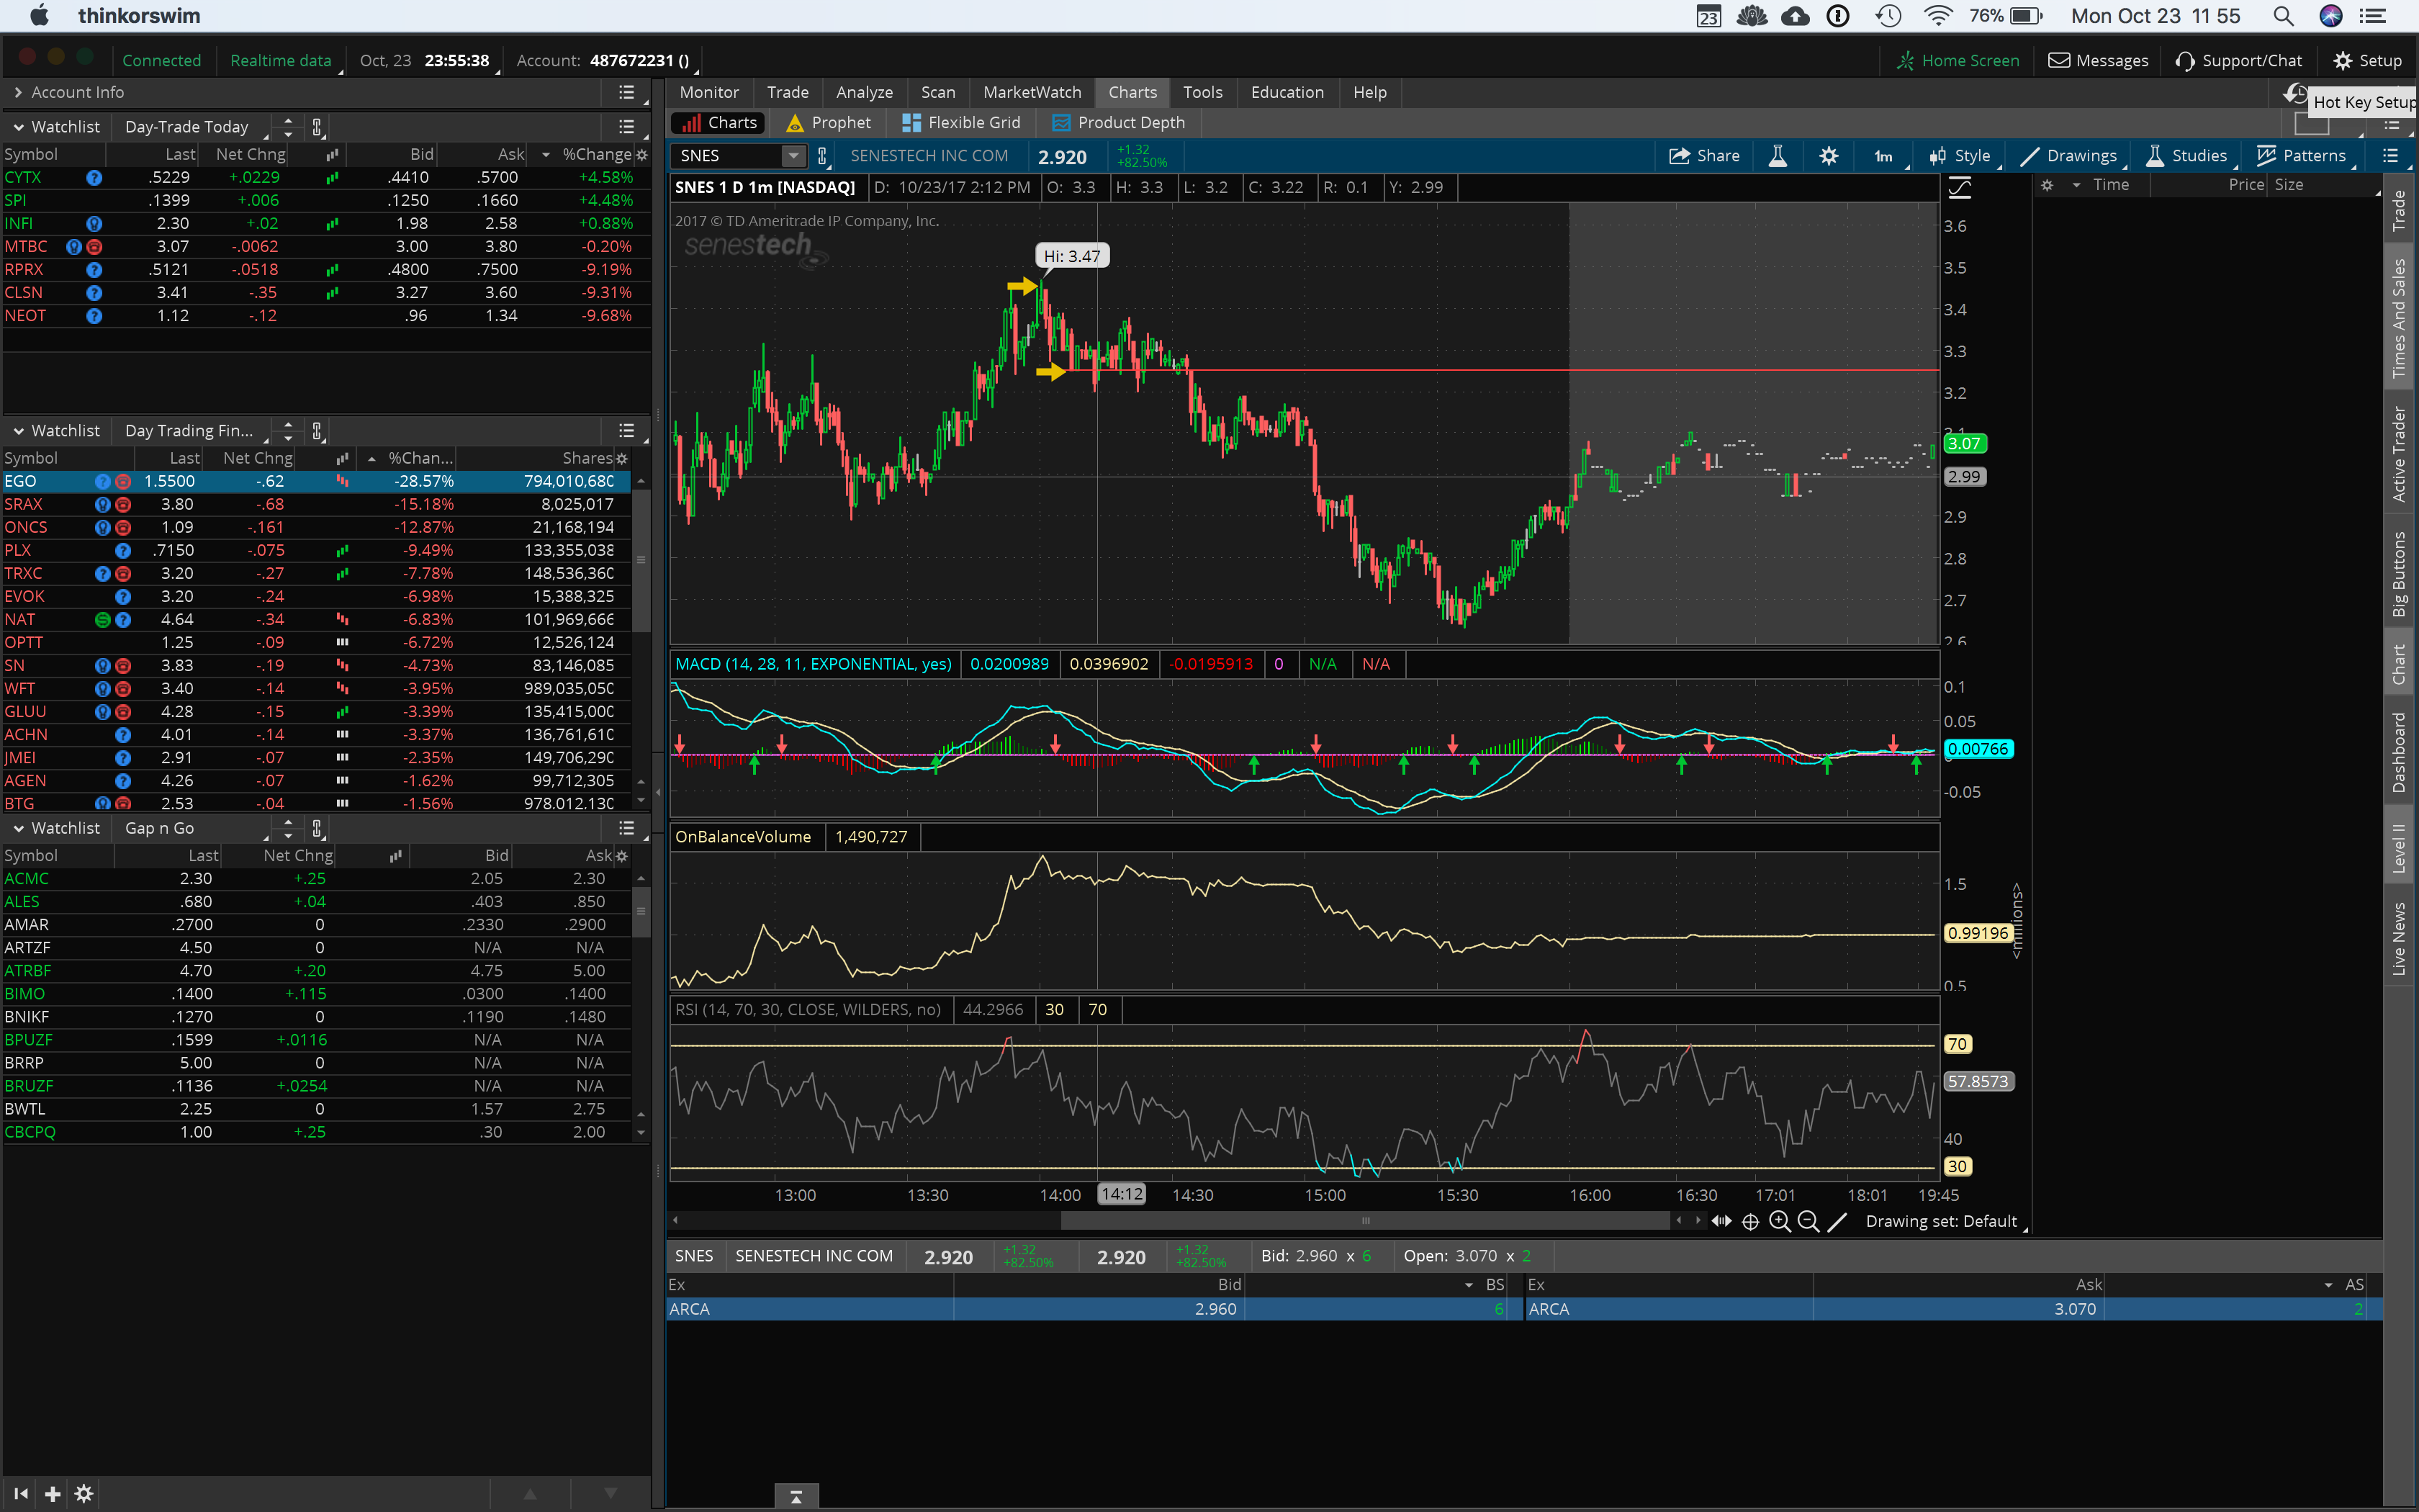Select the crosshair pan tool icon
The width and height of the screenshot is (2419, 1512).
(1750, 1221)
